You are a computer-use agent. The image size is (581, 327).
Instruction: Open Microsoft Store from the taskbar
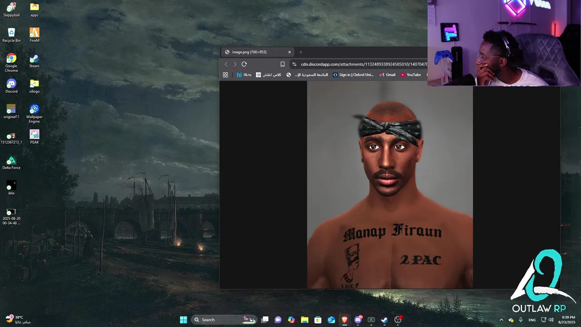point(318,320)
